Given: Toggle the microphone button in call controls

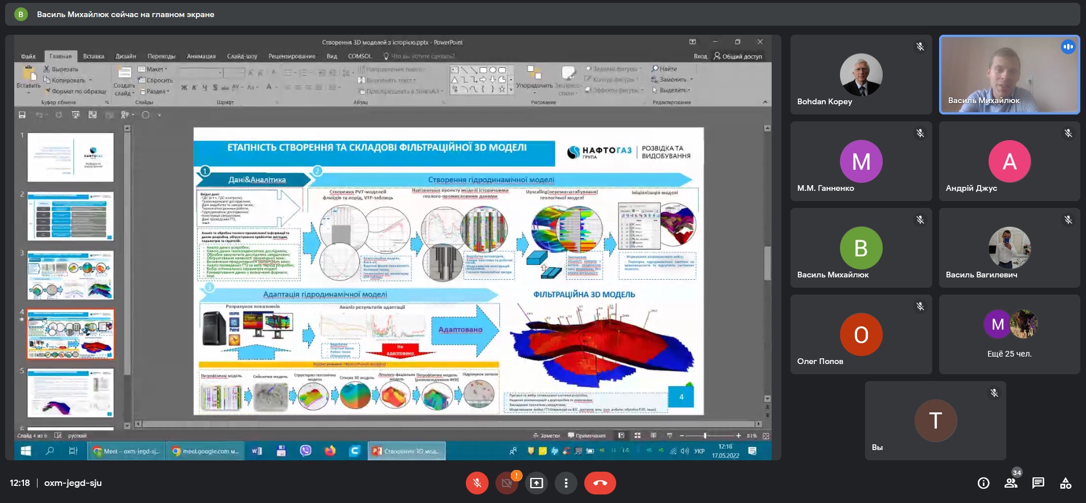Looking at the screenshot, I should tap(477, 483).
